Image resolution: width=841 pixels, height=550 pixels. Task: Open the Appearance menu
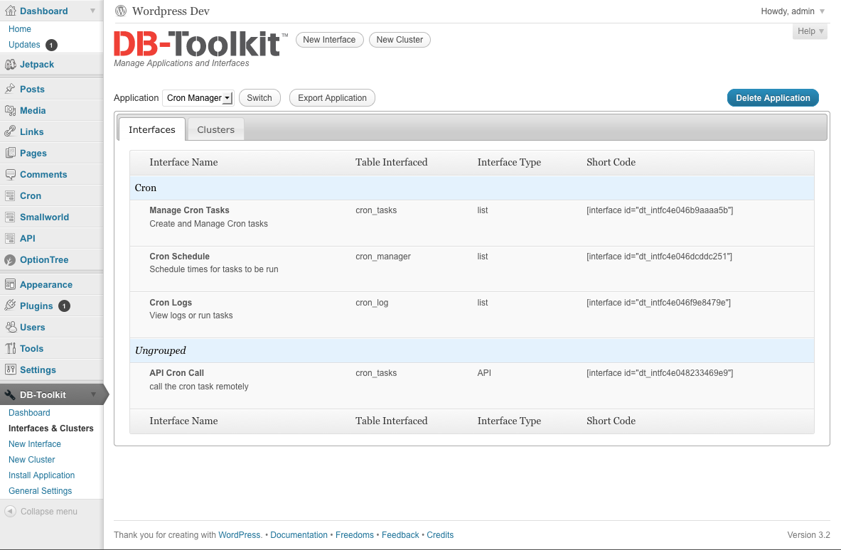point(46,285)
